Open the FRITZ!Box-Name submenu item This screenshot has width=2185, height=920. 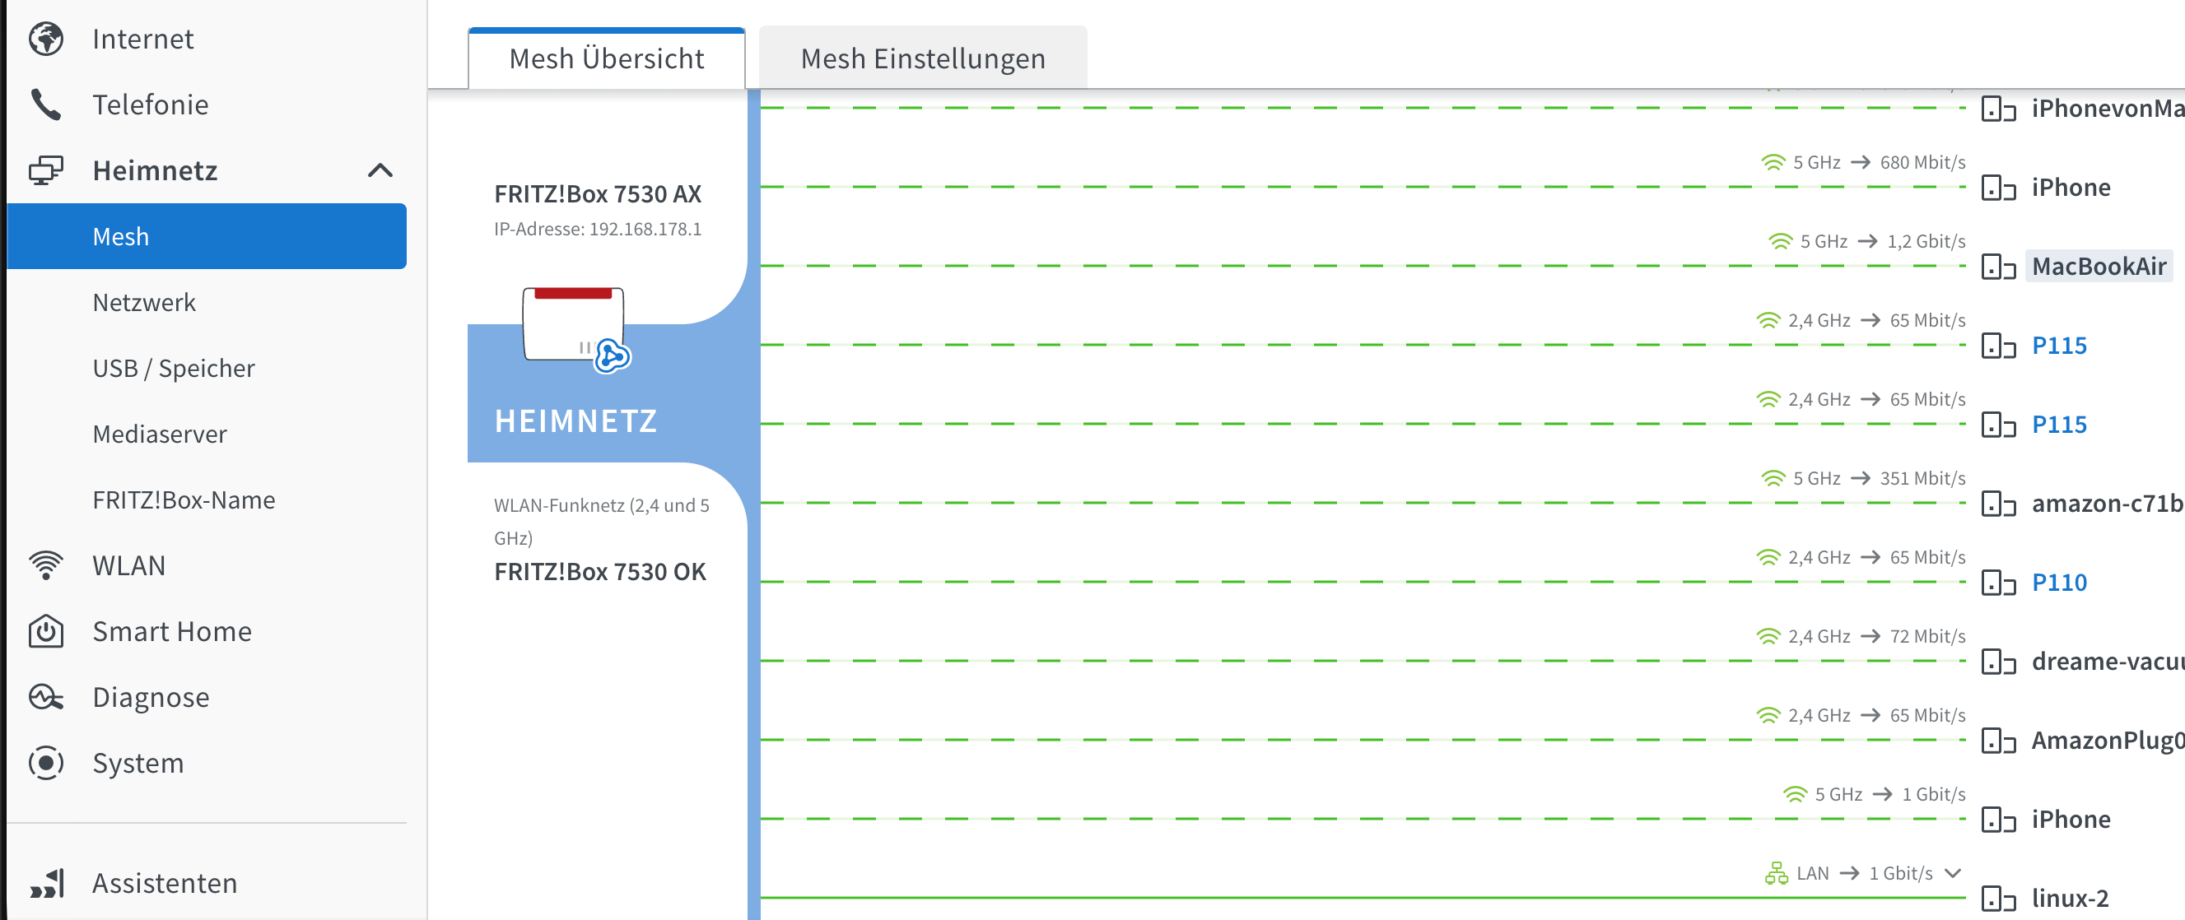(184, 500)
